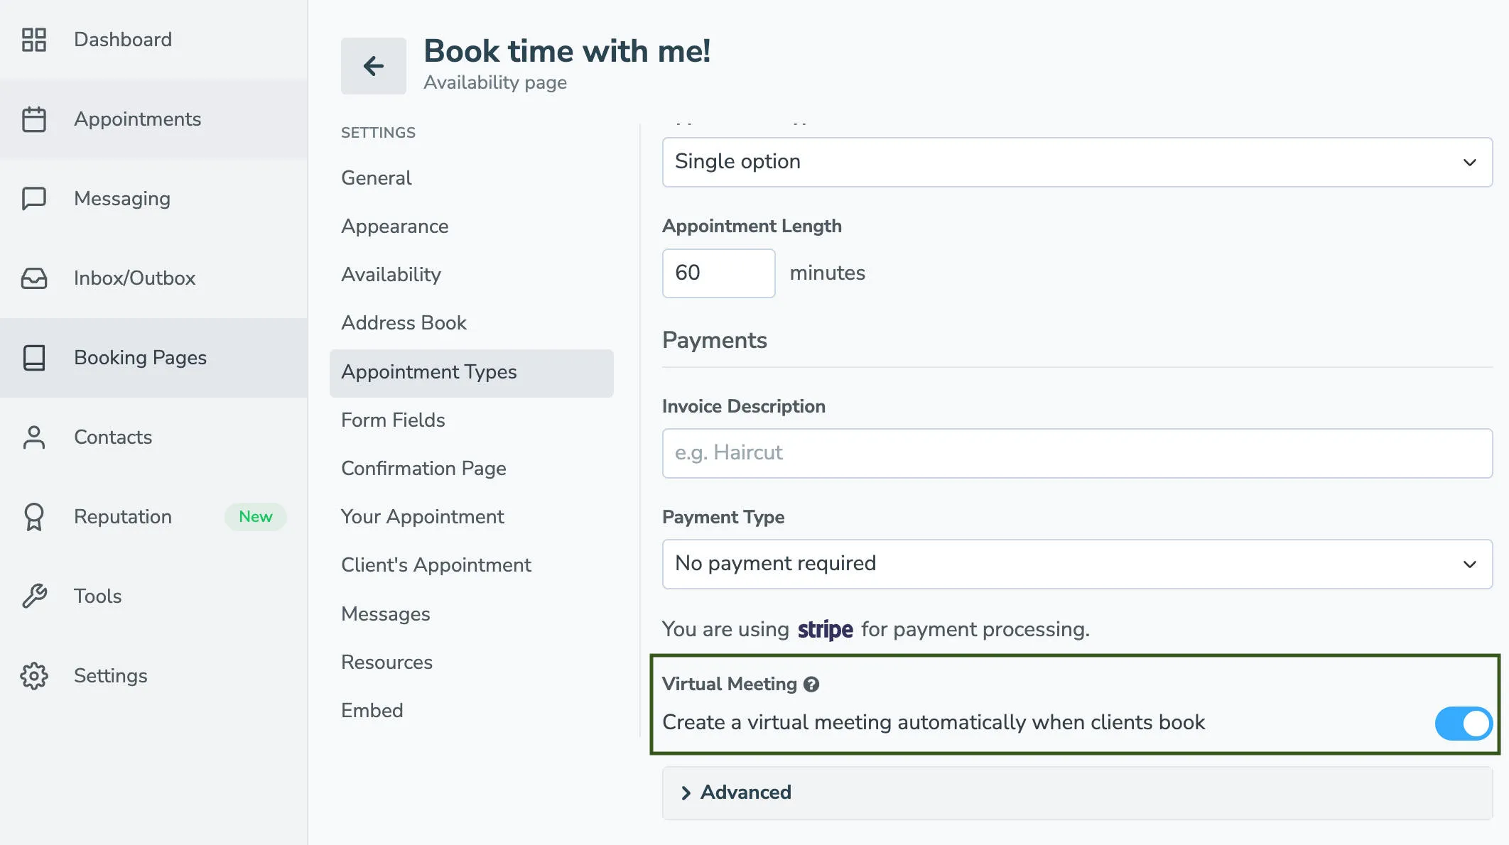Viewport: 1509px width, 845px height.
Task: Open the Confirmation Page settings
Action: tap(423, 468)
